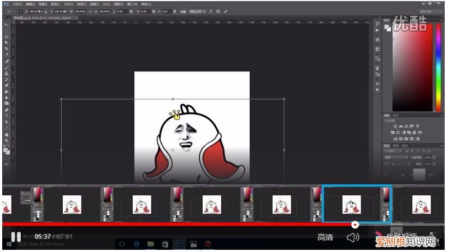449x252 pixels.
Task: Expand the workspace switcher dropdown at top right
Action: 432,11
